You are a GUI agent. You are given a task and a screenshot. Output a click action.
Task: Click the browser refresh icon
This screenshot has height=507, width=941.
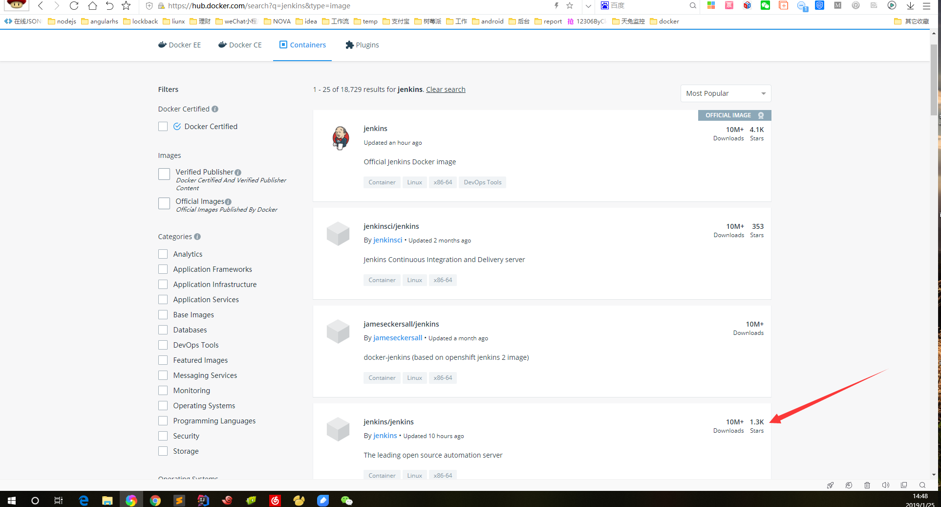coord(74,6)
